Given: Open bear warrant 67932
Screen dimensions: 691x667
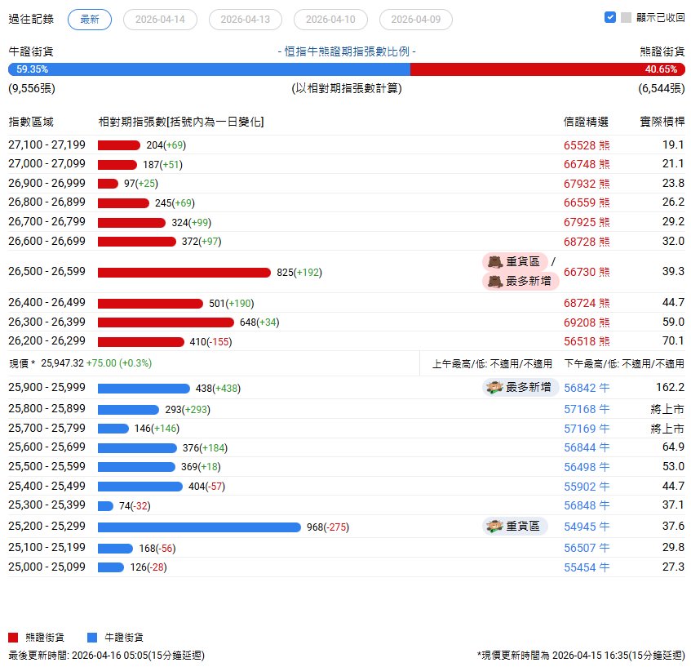Looking at the screenshot, I should pyautogui.click(x=587, y=184).
